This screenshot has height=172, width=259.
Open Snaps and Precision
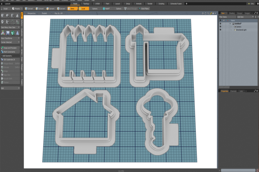[10, 48]
